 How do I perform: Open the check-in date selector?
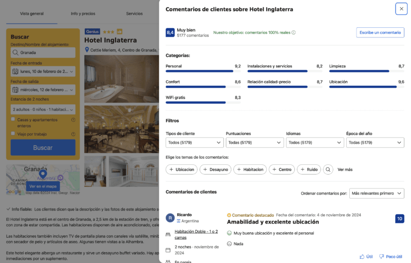43,71
